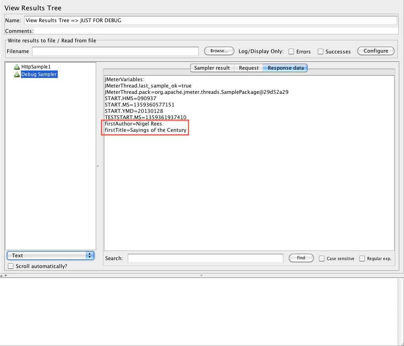Click the success icon beside HttpSample1

click(x=17, y=67)
